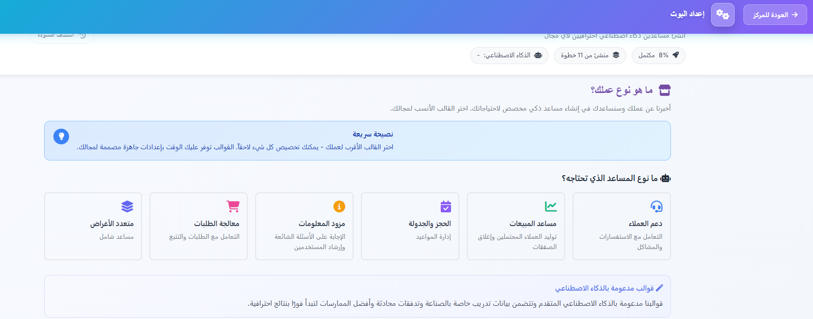Select the 'متعدد الأغراض' card title
813x319 pixels.
(112, 224)
